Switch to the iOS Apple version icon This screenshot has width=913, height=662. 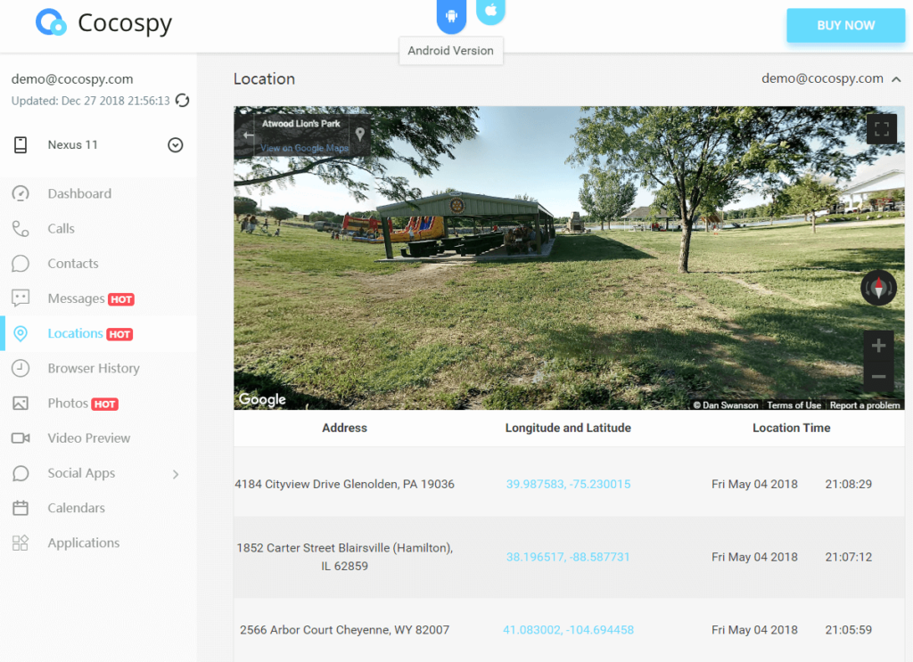point(490,12)
